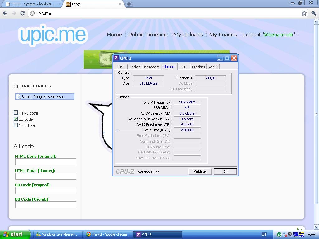Switch to Google Chrome taskbar item

pyautogui.click(x=107, y=235)
